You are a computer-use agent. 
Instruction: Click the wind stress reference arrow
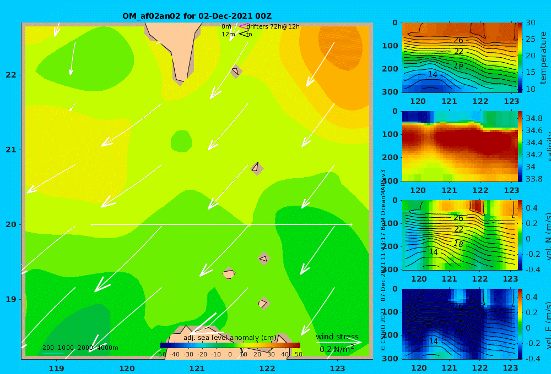tap(339, 342)
